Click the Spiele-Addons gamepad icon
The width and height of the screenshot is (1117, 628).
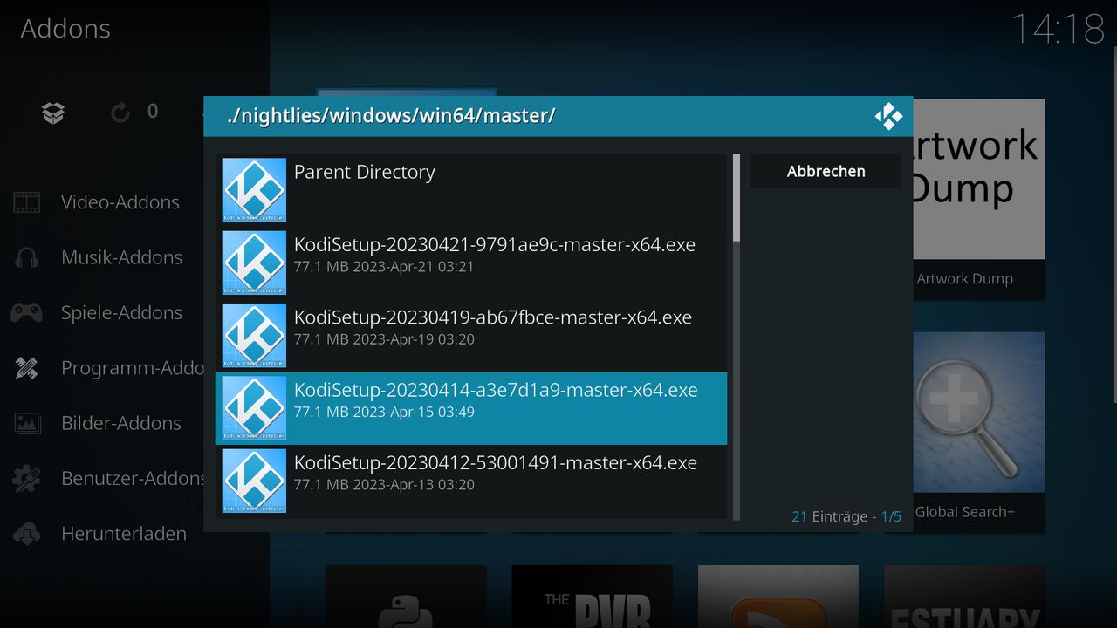[x=27, y=312]
